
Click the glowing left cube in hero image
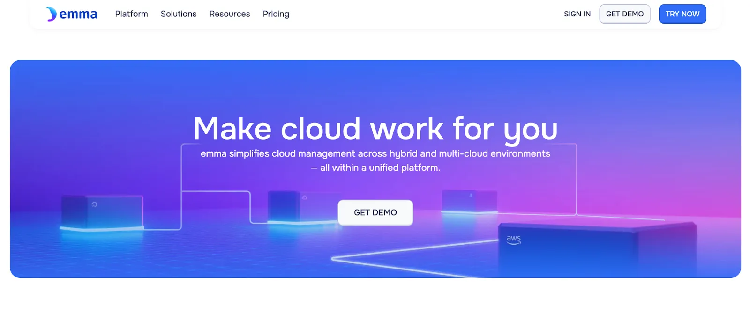(x=102, y=213)
